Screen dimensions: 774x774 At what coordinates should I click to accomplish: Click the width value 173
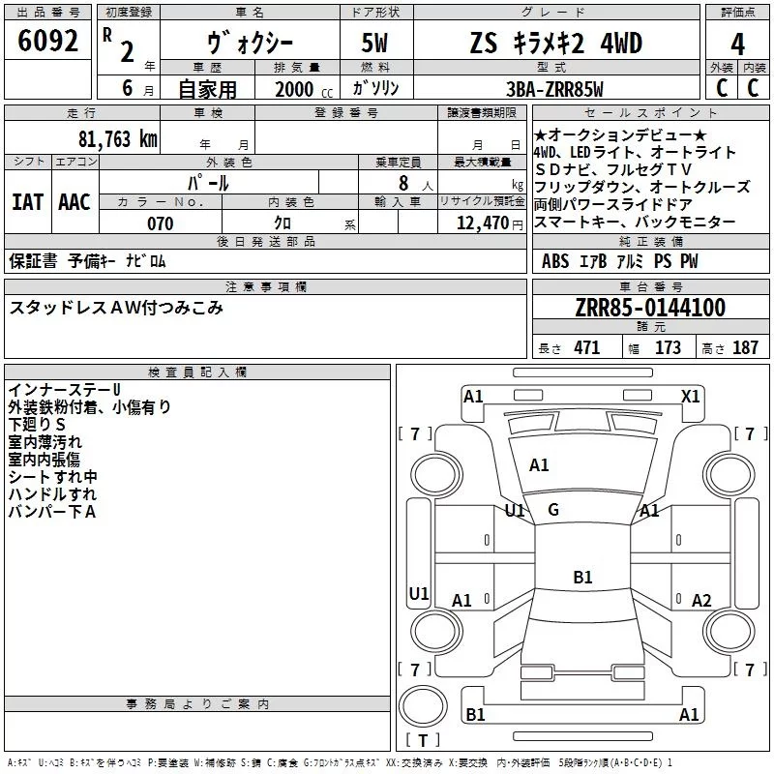[668, 347]
